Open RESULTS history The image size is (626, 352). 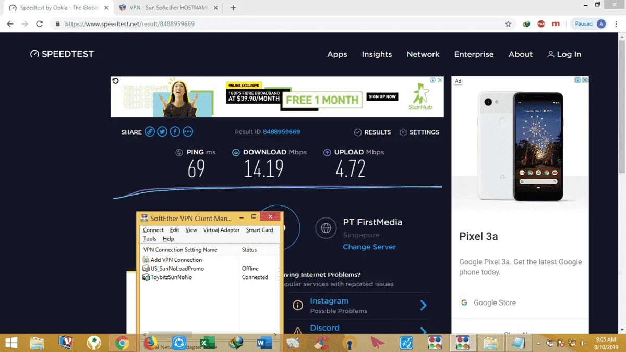pyautogui.click(x=372, y=132)
